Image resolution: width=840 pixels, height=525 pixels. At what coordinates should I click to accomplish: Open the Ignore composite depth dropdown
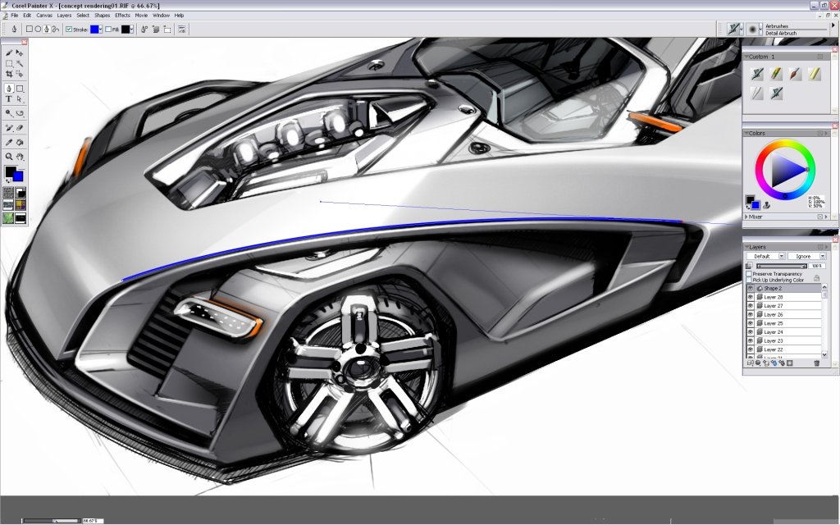(x=823, y=256)
